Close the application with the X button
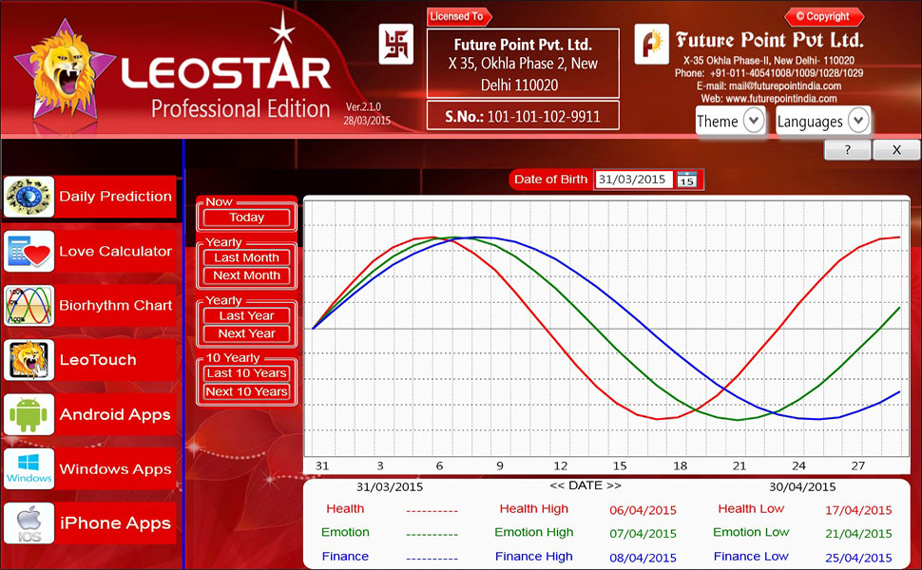922x570 pixels. click(896, 150)
